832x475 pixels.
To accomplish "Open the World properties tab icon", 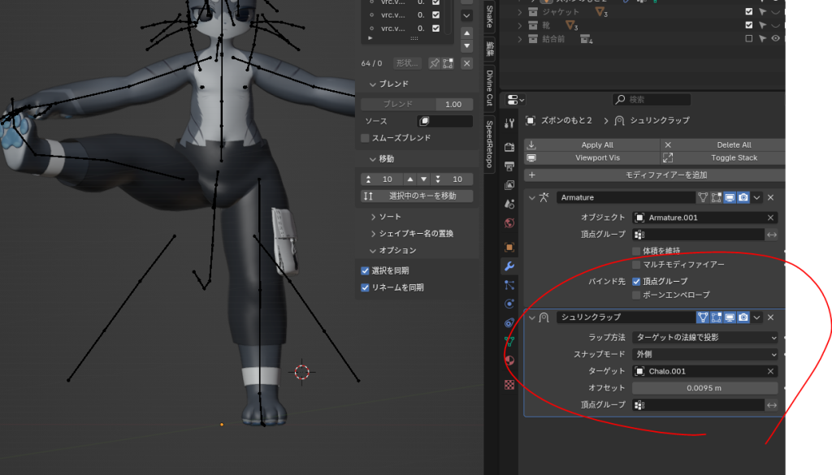I will (509, 223).
